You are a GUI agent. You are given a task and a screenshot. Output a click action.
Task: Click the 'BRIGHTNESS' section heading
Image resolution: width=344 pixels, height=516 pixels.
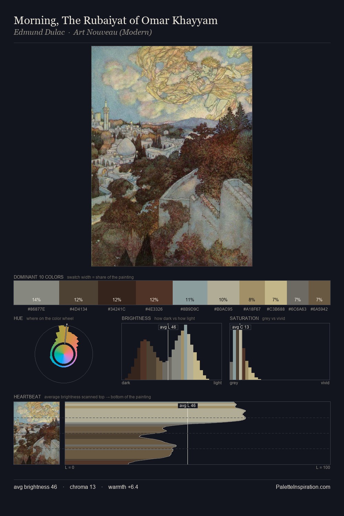[x=136, y=318]
